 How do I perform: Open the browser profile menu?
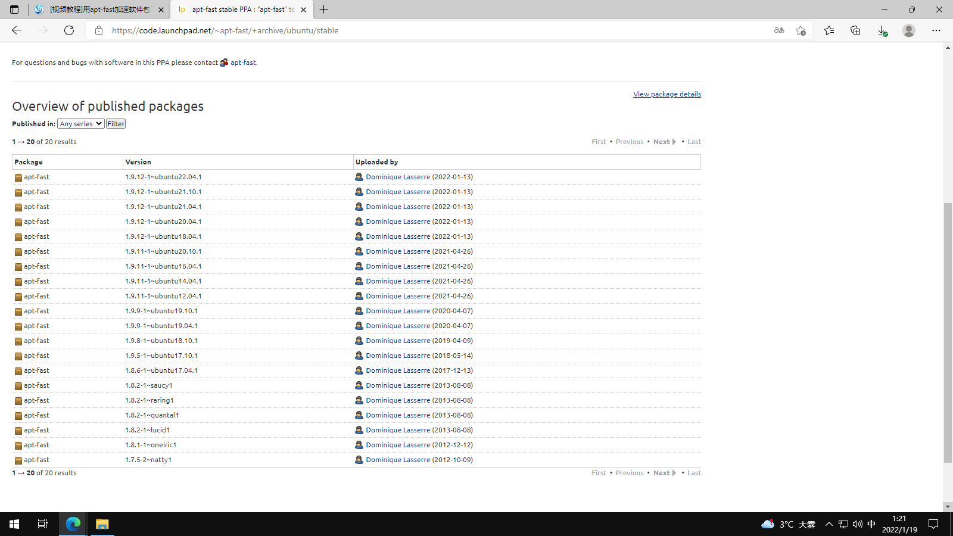pyautogui.click(x=909, y=30)
